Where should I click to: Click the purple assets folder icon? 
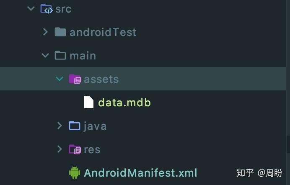[x=75, y=79]
